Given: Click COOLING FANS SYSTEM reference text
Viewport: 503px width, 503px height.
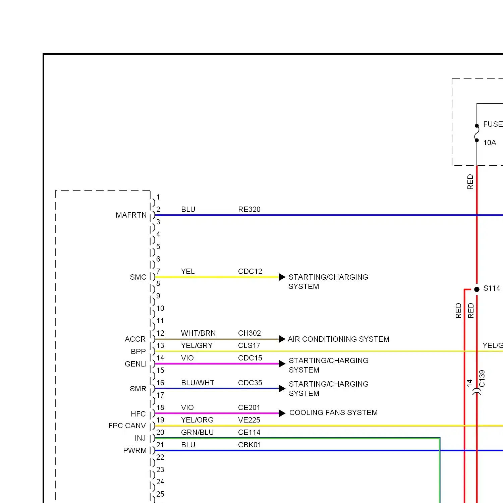Looking at the screenshot, I should point(334,412).
